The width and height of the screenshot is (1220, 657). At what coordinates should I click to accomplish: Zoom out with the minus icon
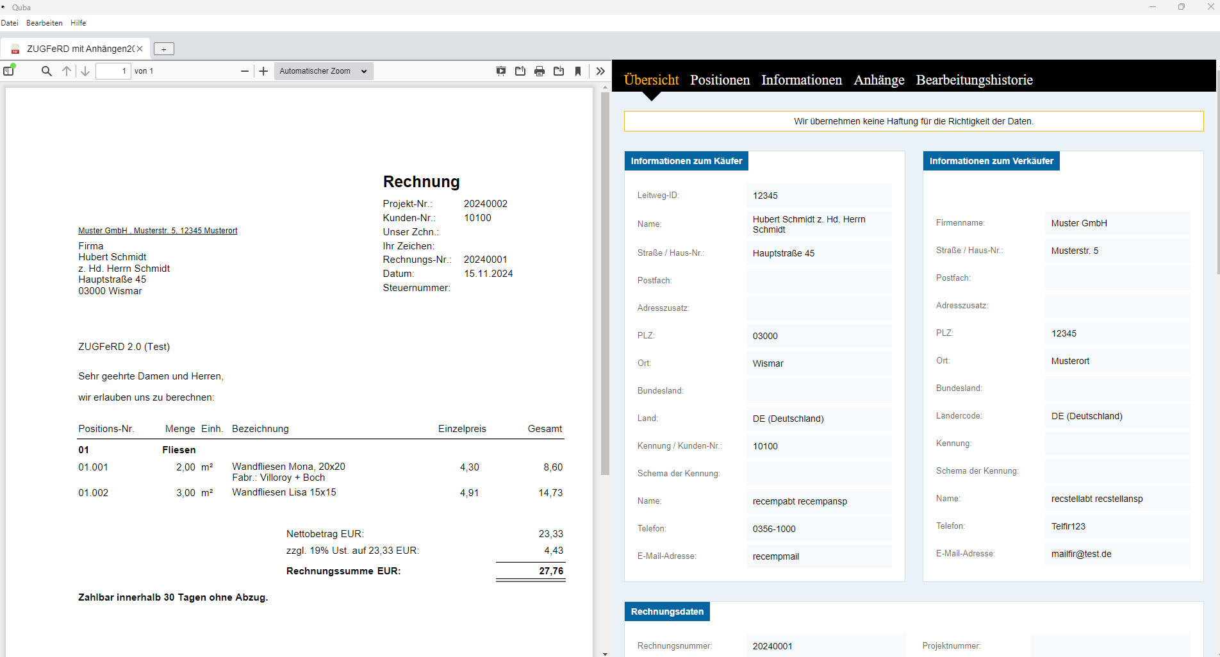245,71
